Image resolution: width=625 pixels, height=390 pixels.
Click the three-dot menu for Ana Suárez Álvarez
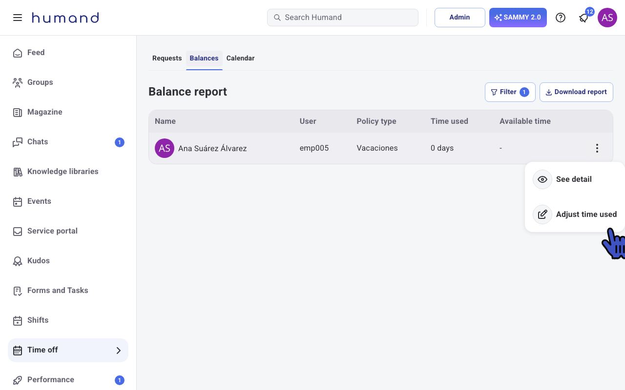597,148
